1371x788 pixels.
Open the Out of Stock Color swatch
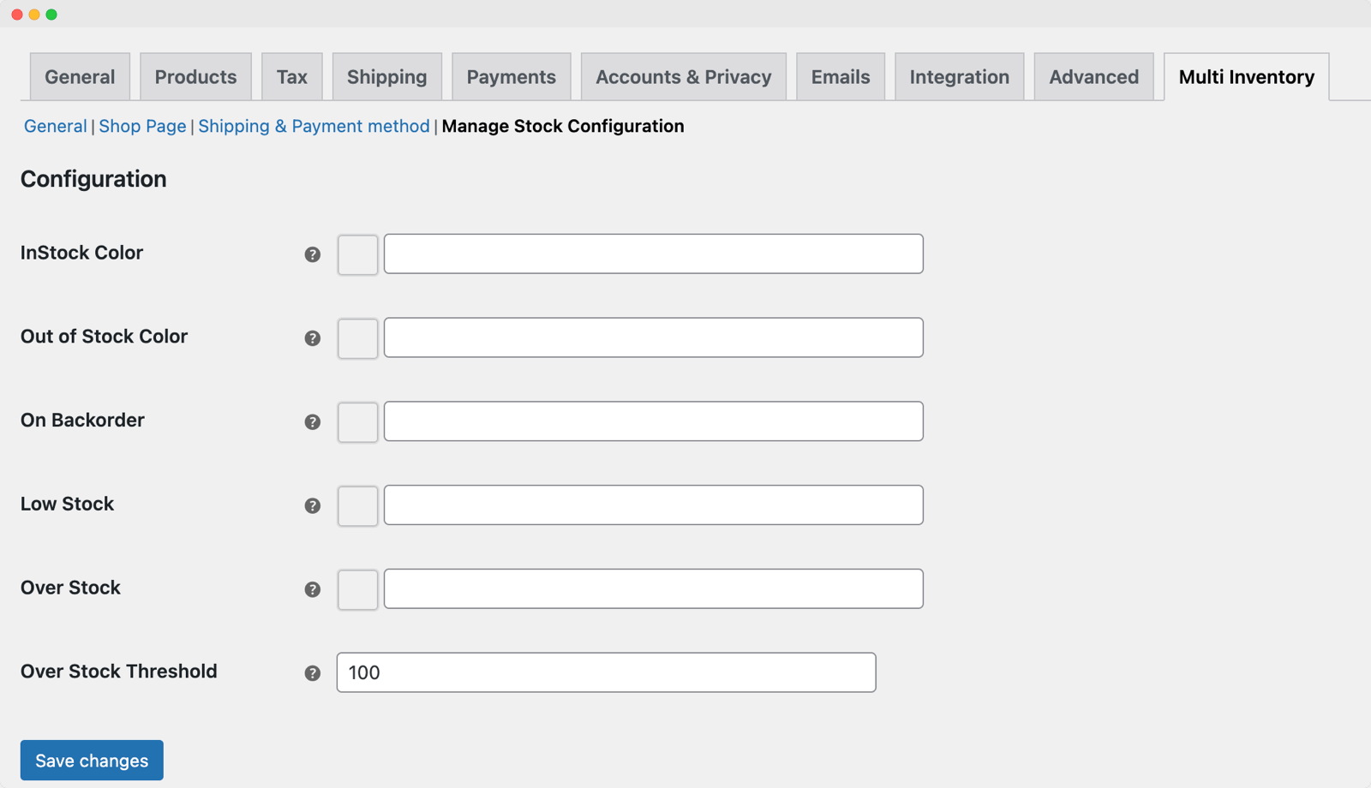(357, 338)
